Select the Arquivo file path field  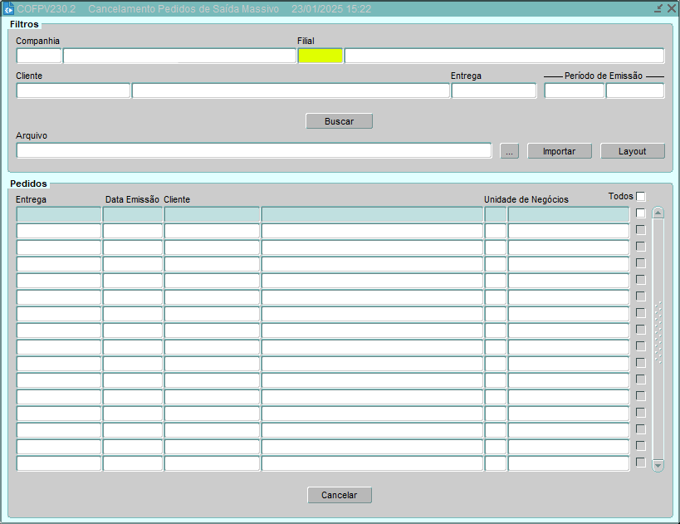coord(253,151)
